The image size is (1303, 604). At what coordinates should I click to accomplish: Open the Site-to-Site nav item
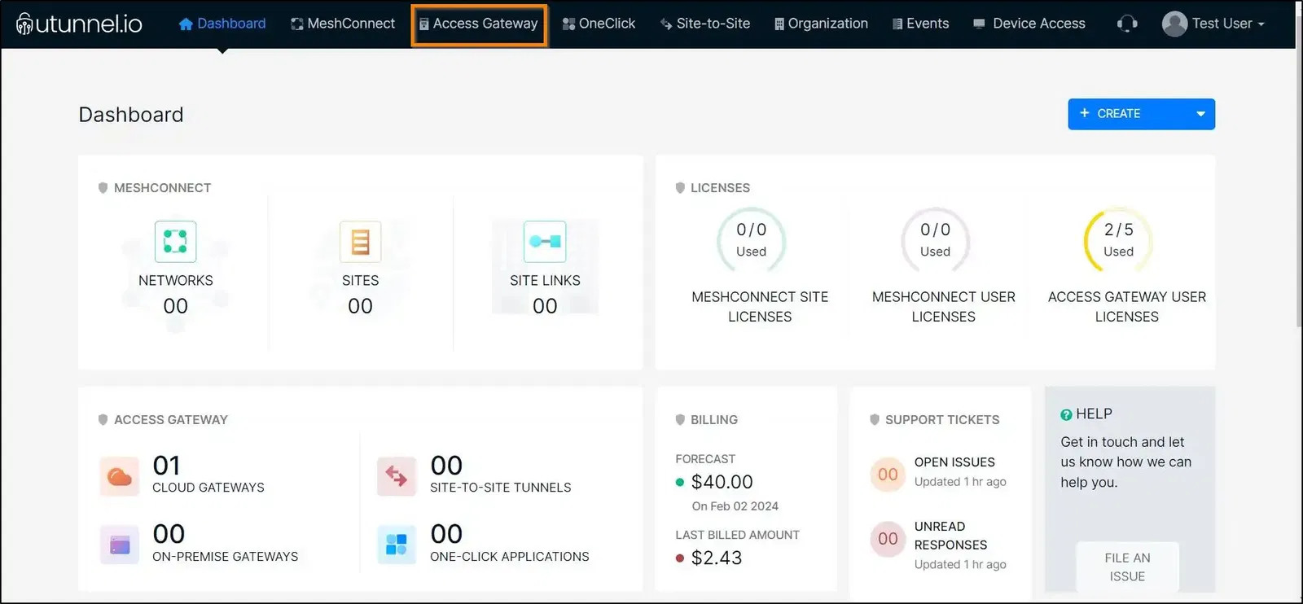coord(705,24)
